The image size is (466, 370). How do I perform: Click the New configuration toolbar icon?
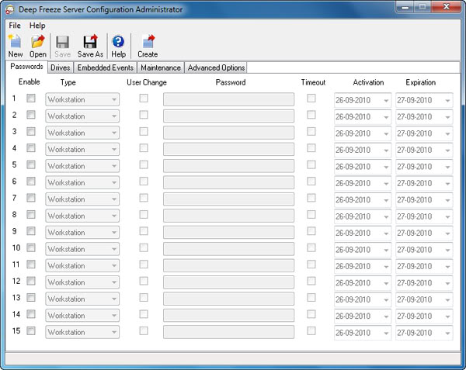[16, 46]
